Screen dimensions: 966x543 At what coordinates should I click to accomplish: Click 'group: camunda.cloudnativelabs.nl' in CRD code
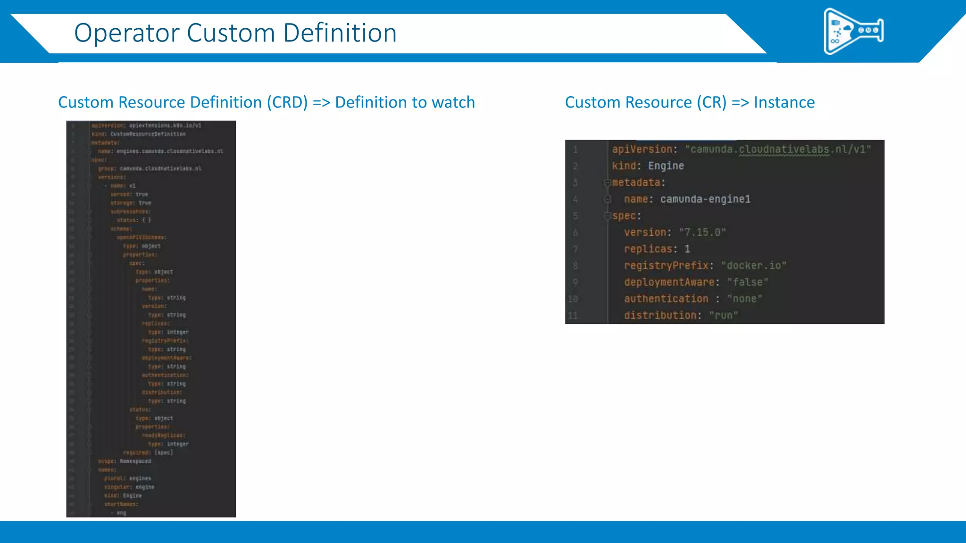[x=150, y=168]
